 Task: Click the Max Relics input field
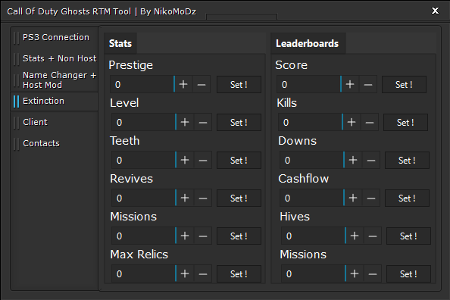pos(143,274)
